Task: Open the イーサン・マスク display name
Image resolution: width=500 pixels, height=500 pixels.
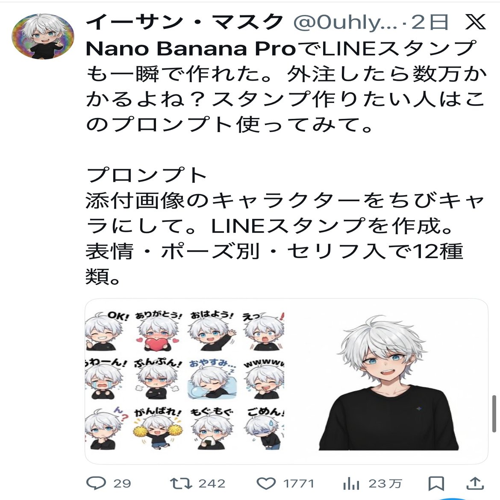Action: click(x=185, y=22)
